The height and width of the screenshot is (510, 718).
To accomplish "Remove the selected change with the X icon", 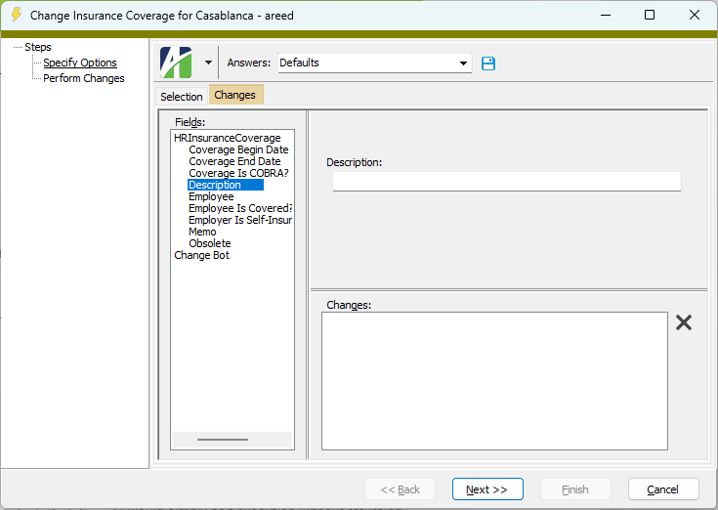I will point(684,322).
